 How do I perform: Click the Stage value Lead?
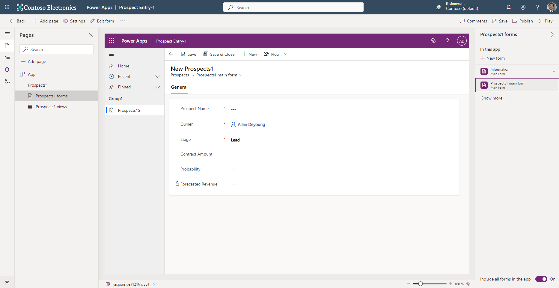point(235,140)
